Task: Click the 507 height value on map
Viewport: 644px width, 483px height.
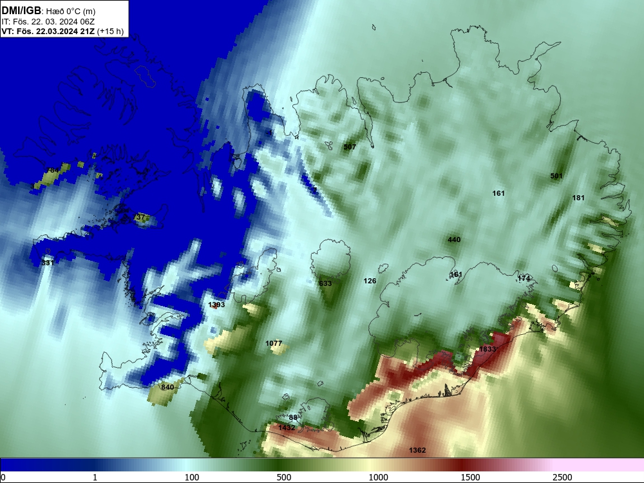Action: coord(350,147)
